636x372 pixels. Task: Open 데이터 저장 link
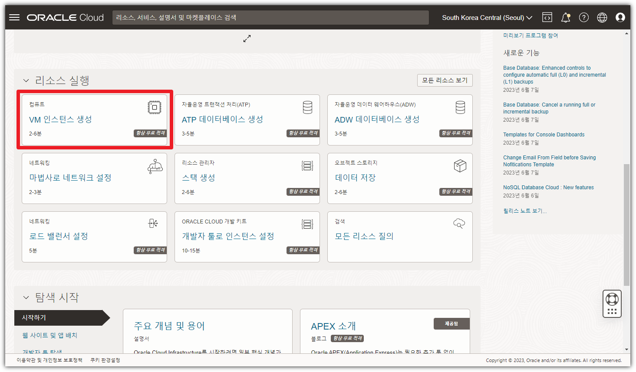pos(355,178)
